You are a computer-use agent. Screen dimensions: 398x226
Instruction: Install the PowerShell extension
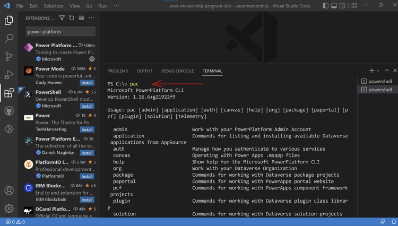pyautogui.click(x=87, y=106)
